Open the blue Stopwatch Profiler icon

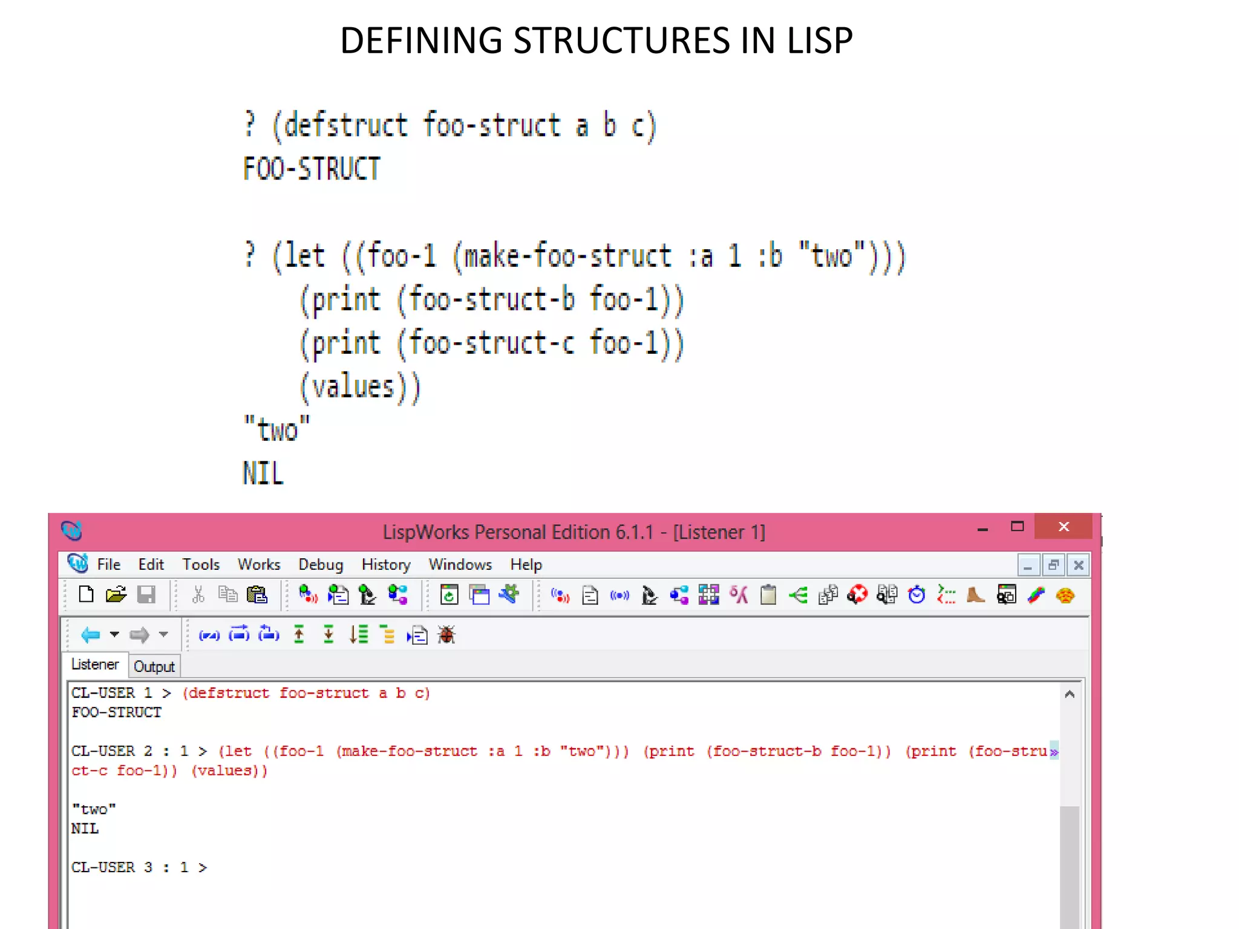[x=917, y=596]
